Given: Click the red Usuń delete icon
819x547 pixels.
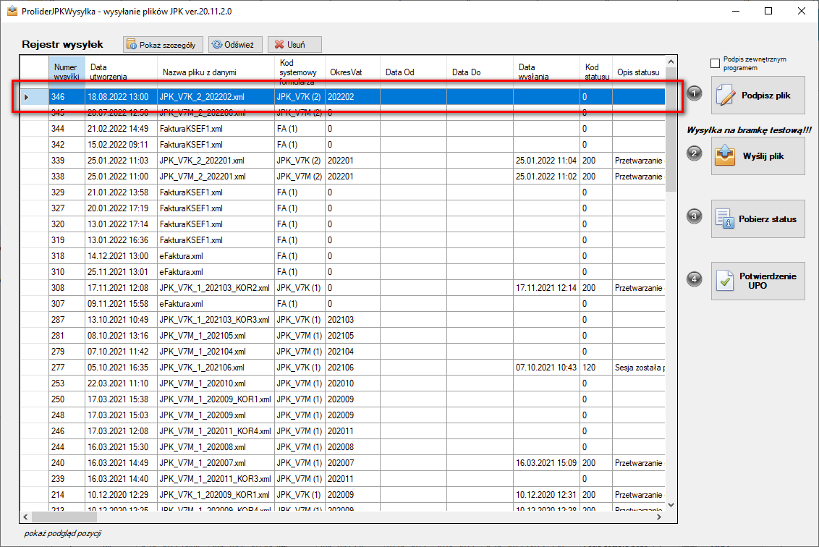Looking at the screenshot, I should (279, 44).
